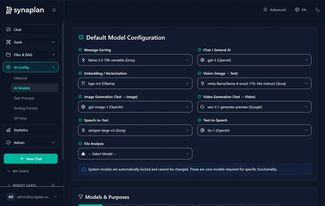Viewport: 325px width, 206px height.
Task: Click the OpenAI logo in Chat/General AI field
Action: [202, 60]
